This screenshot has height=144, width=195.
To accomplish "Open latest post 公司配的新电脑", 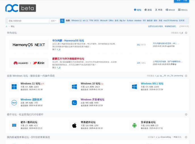I will click(168, 62).
